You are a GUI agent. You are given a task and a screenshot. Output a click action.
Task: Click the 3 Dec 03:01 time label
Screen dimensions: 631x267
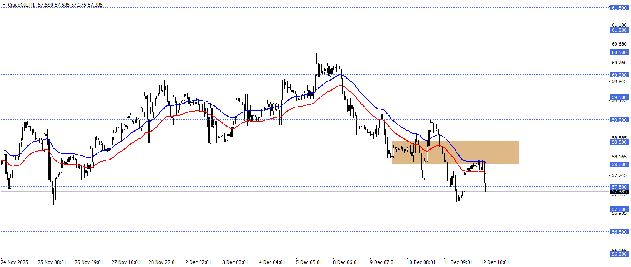tap(235, 262)
